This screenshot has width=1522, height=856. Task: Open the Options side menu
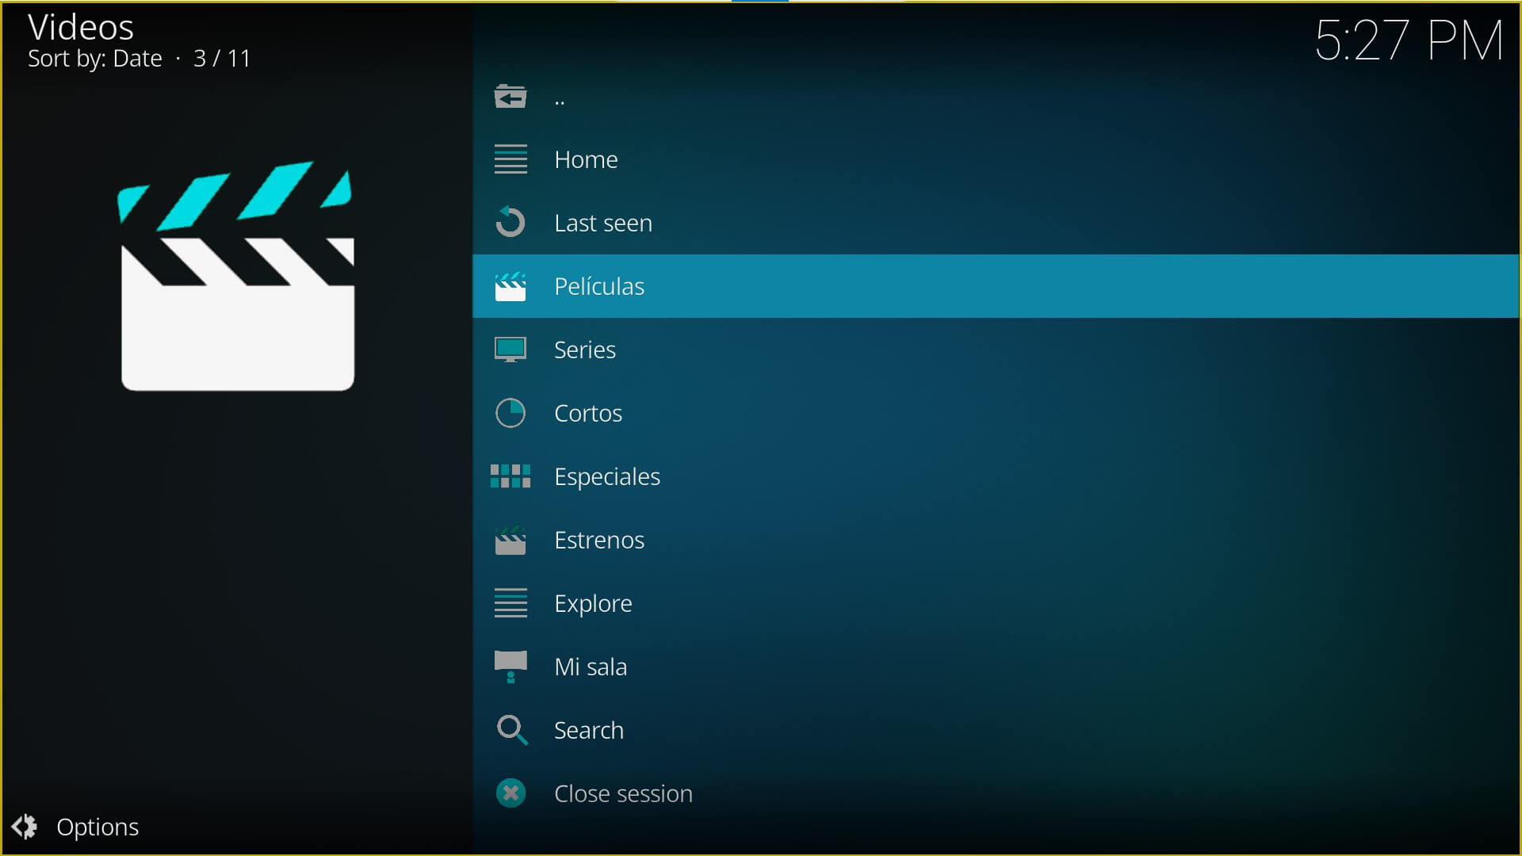point(98,827)
